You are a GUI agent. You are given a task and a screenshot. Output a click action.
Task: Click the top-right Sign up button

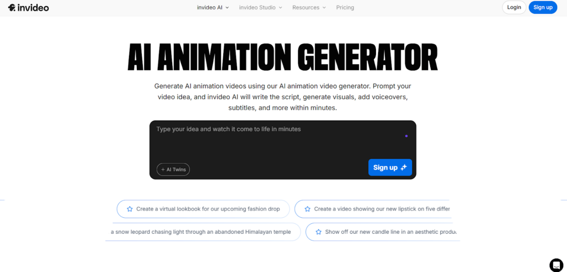click(x=543, y=7)
